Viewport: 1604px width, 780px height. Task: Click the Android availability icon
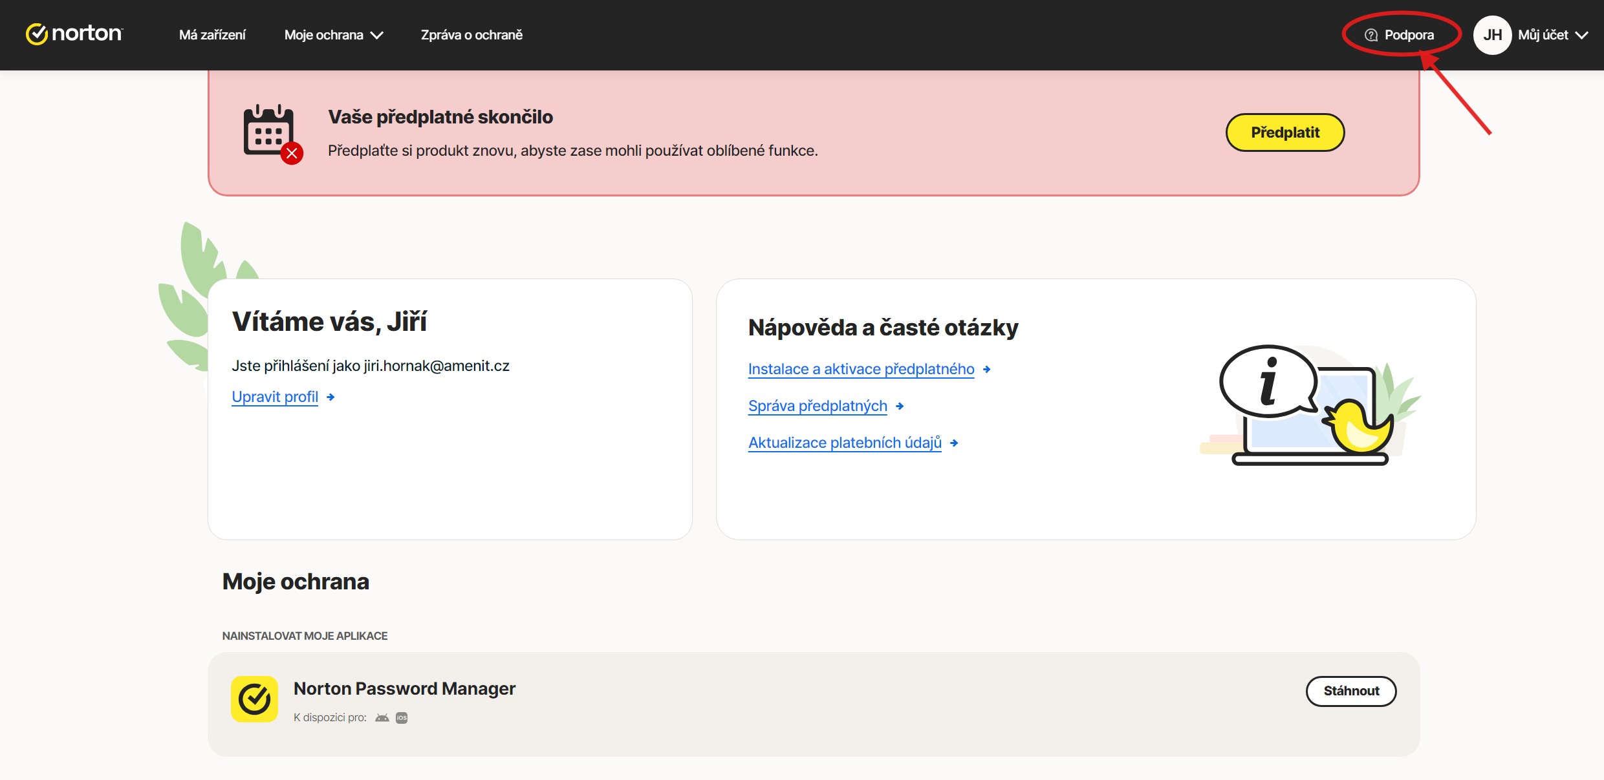pyautogui.click(x=382, y=718)
